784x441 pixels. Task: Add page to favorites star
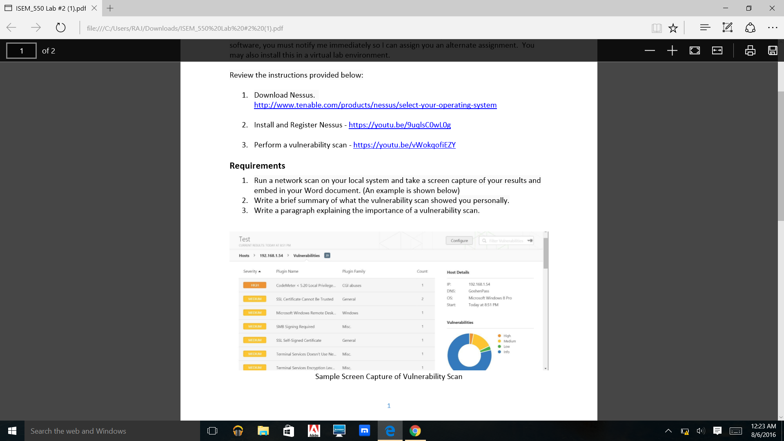coord(673,28)
